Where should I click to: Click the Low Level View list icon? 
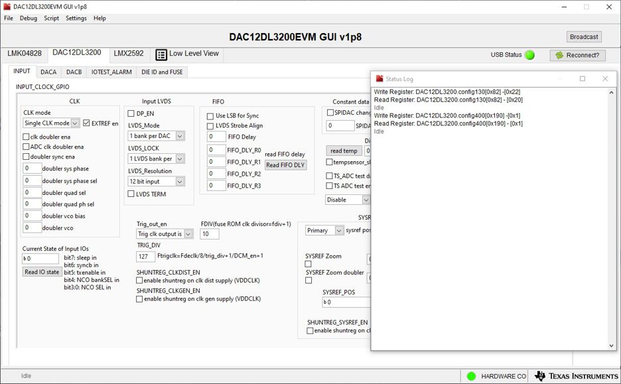pyautogui.click(x=161, y=54)
